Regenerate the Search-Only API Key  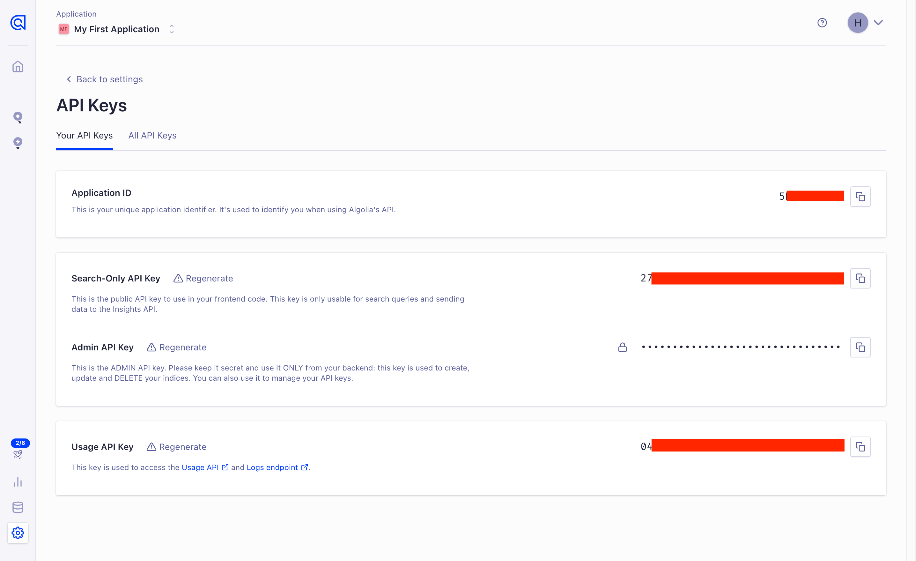pos(203,278)
